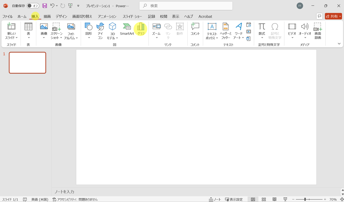This screenshot has width=344, height=202.
Task: Open the 校閲 review tab
Action: point(164,16)
